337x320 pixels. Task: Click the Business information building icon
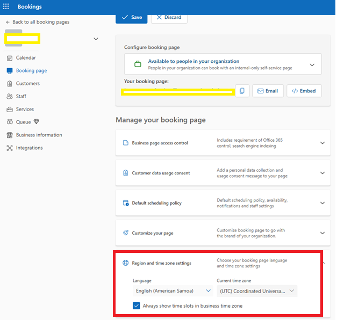[10, 135]
